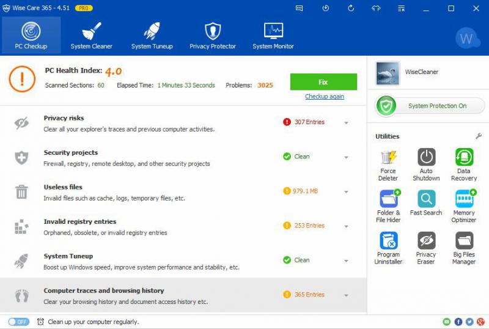Click the Invalid registry entries blocks icon
This screenshot has height=329, width=489.
pos(21,227)
